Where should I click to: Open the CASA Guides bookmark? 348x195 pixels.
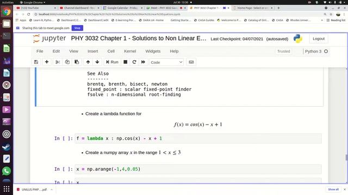[204, 20]
